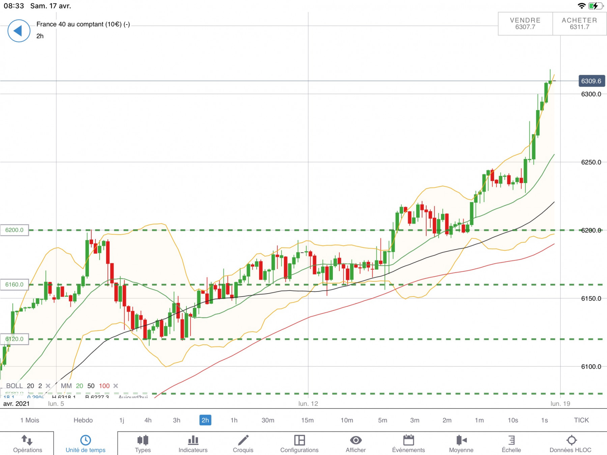Screen dimensions: 607x455
Task: Open the Événements calendar icon
Action: point(408,440)
